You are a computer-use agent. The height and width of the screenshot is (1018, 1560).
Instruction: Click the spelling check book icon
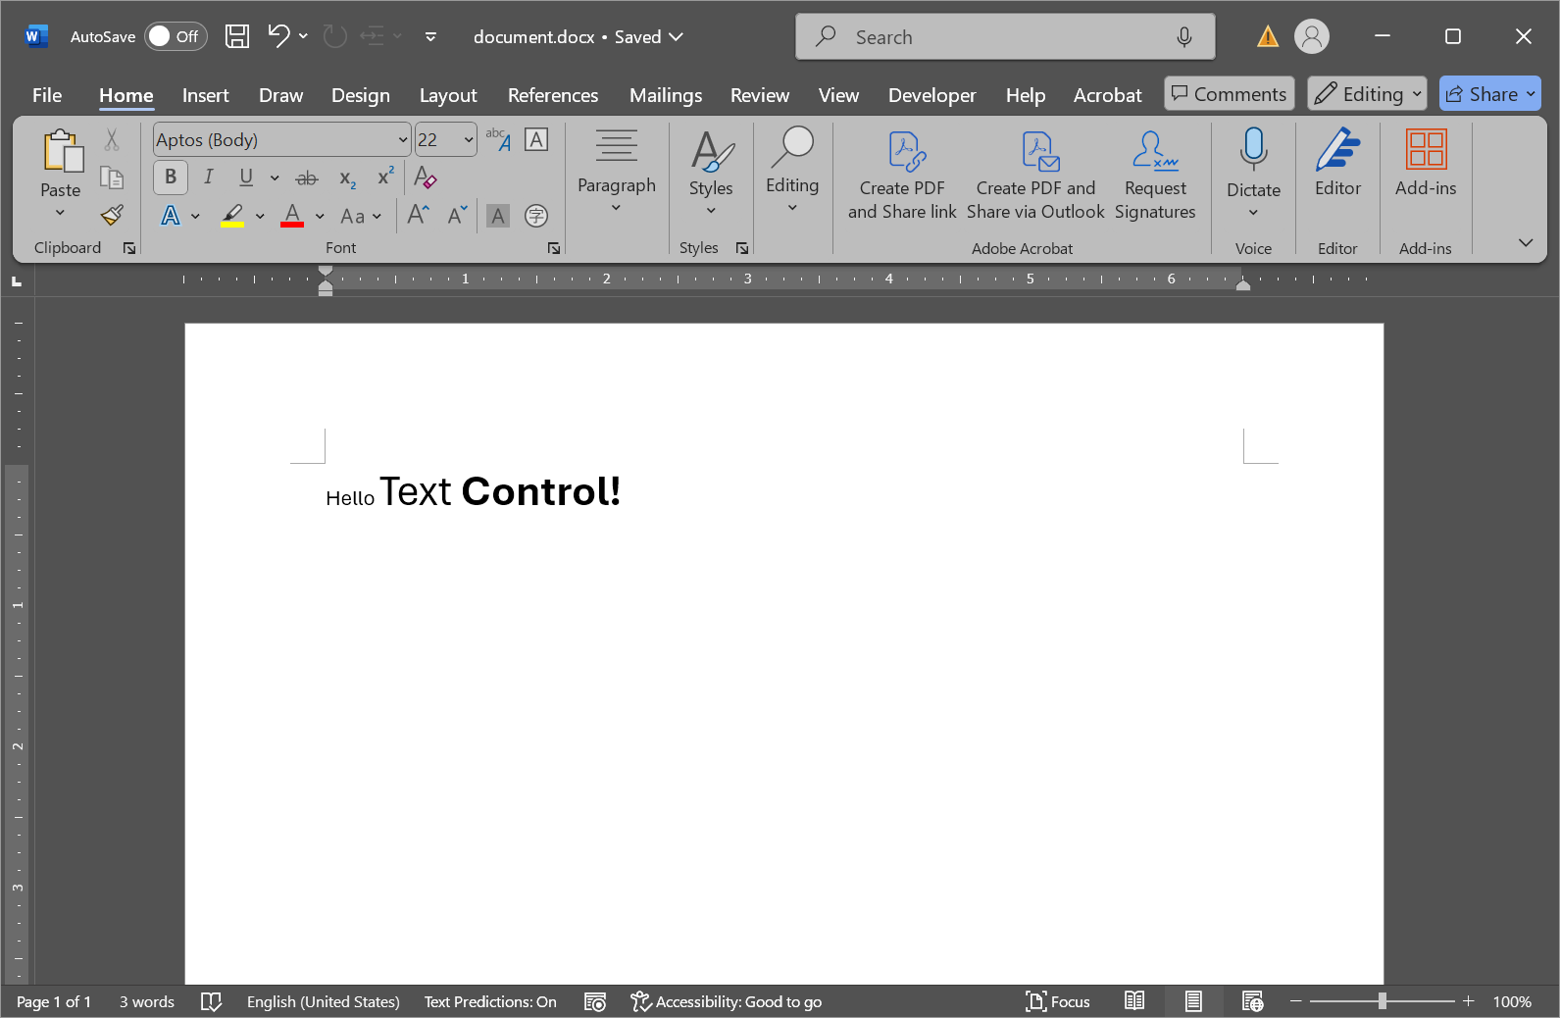click(211, 1001)
